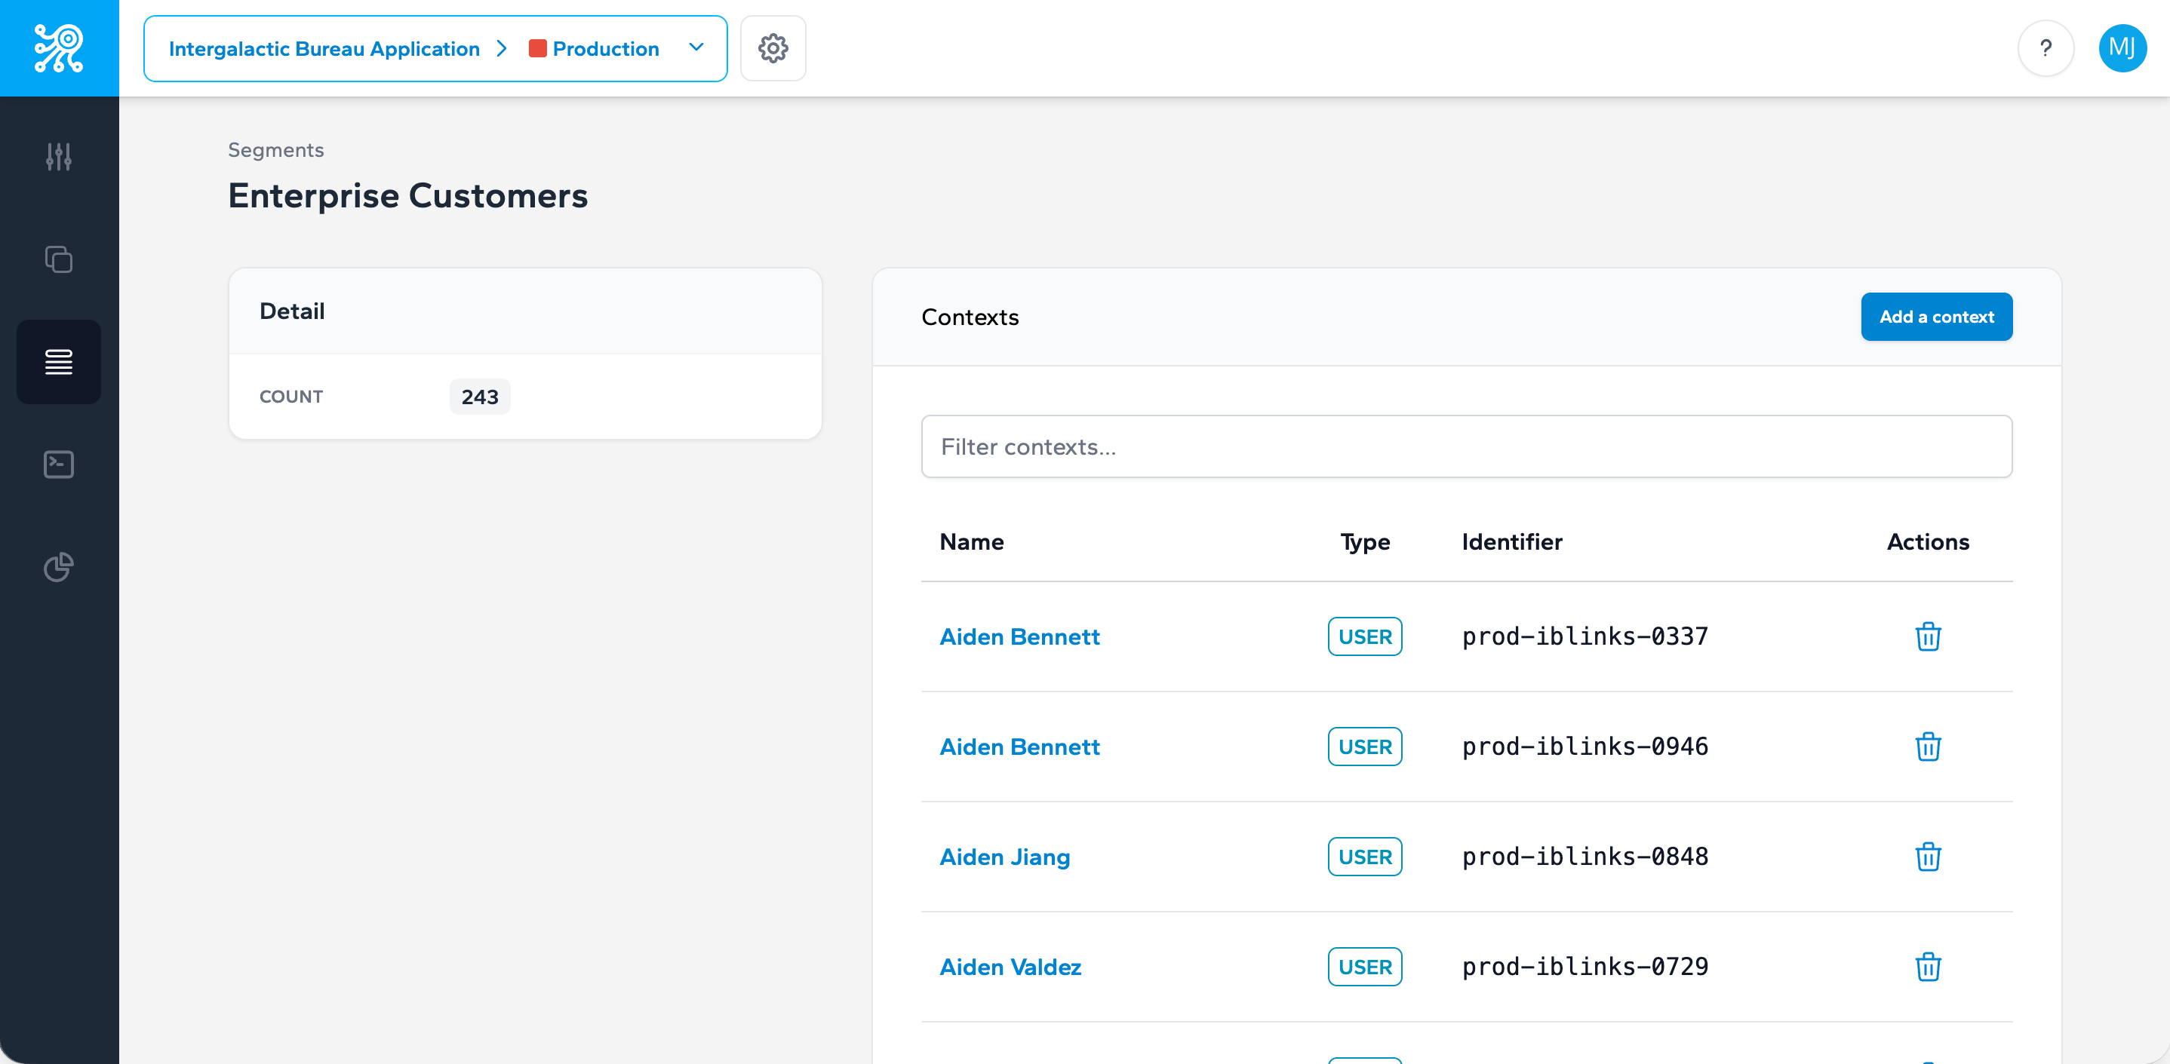
Task: Click the highlighted segments icon in sidebar
Action: click(x=58, y=362)
